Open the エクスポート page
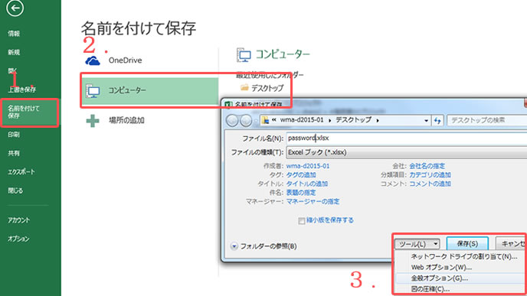 coord(21,172)
